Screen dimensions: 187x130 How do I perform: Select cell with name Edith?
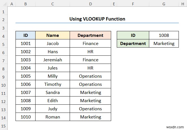point(52,100)
